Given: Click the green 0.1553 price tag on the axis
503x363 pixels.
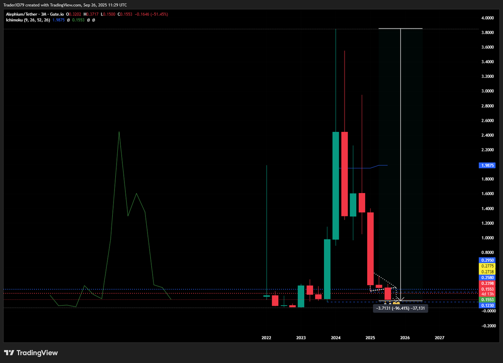Looking at the screenshot, I should 487,300.
